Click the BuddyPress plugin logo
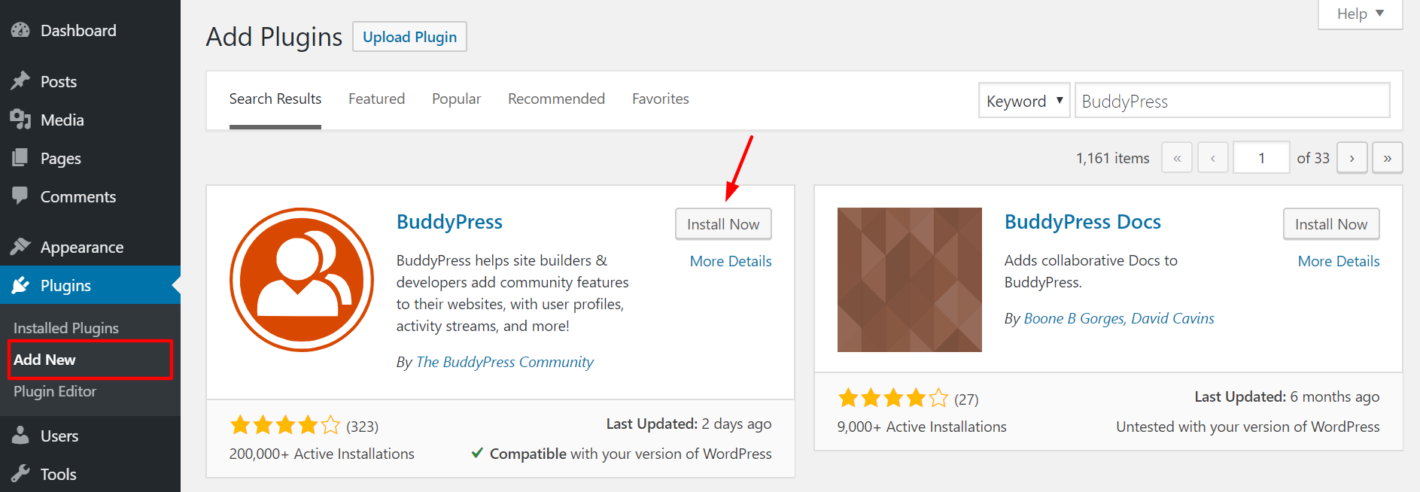Viewport: 1420px width, 492px height. pyautogui.click(x=301, y=279)
